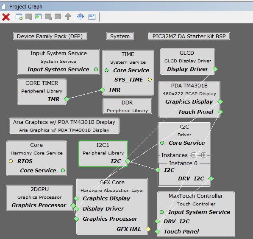
Task: Click the 'CORE TIMER' block title
Action: 42,83
